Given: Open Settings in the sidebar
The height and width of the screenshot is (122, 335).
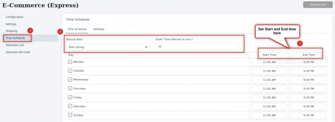Looking at the screenshot, I should [x=11, y=24].
